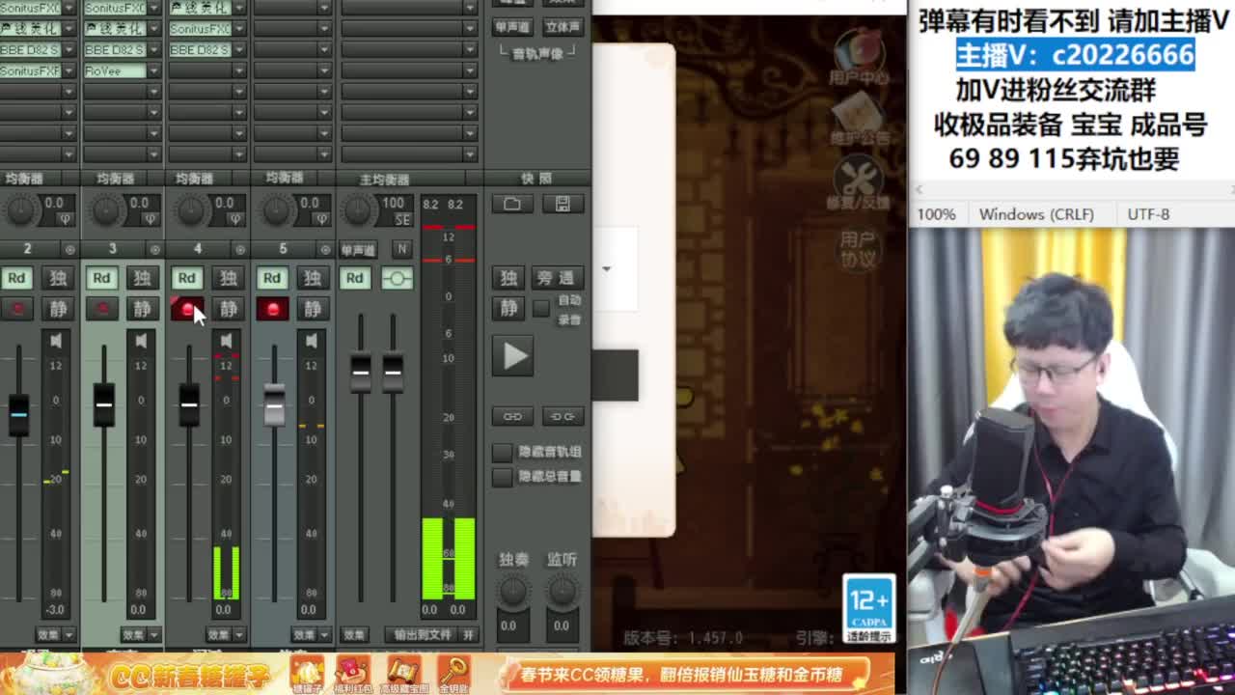Click the 12+ CADPA age rating badge
Screen dimensions: 1235x695
(x=868, y=608)
